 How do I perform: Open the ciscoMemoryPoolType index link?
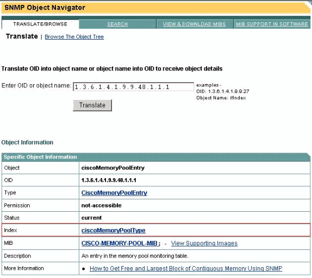(114, 230)
